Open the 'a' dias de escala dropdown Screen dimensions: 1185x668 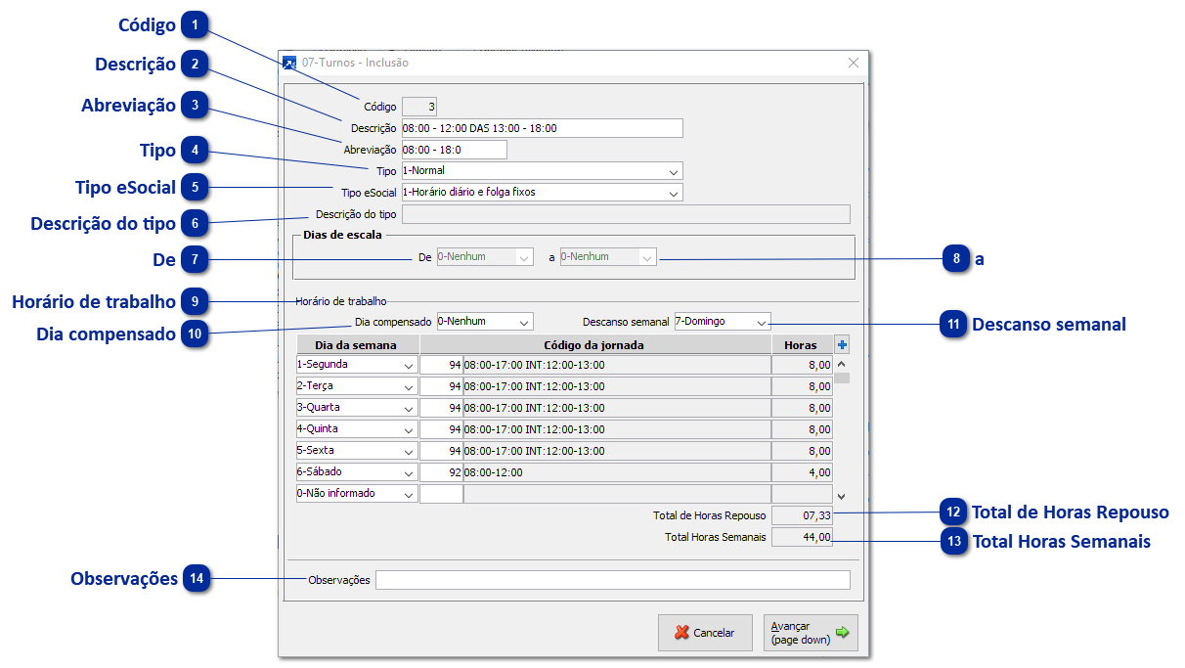(608, 257)
